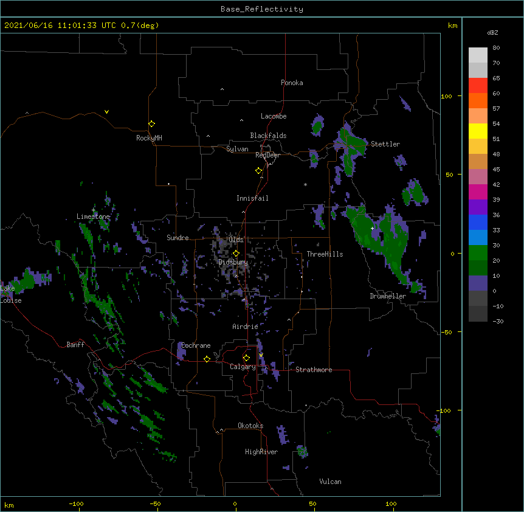This screenshot has height=512, width=524.
Task: Click the Lake Louise label
Action: (11, 294)
